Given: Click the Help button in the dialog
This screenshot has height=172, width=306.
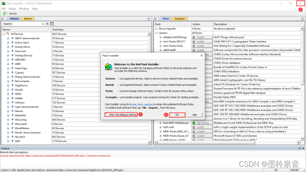Looking at the screenshot, I should 194,115.
